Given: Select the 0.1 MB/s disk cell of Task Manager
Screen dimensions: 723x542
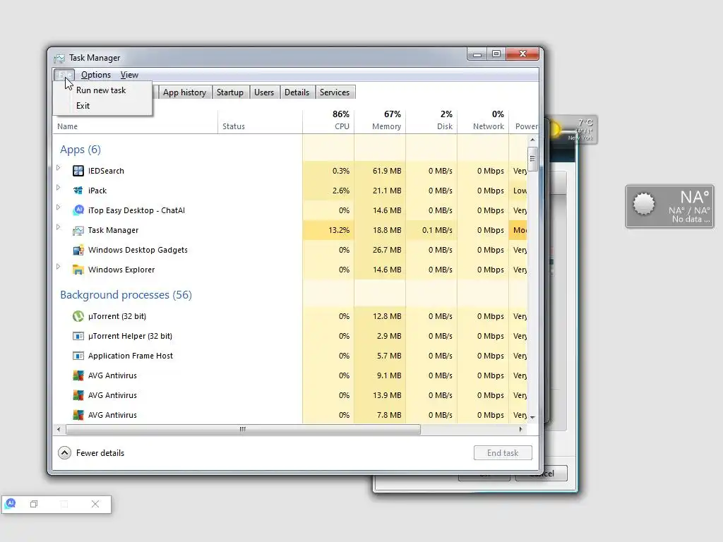Looking at the screenshot, I should 431,231.
